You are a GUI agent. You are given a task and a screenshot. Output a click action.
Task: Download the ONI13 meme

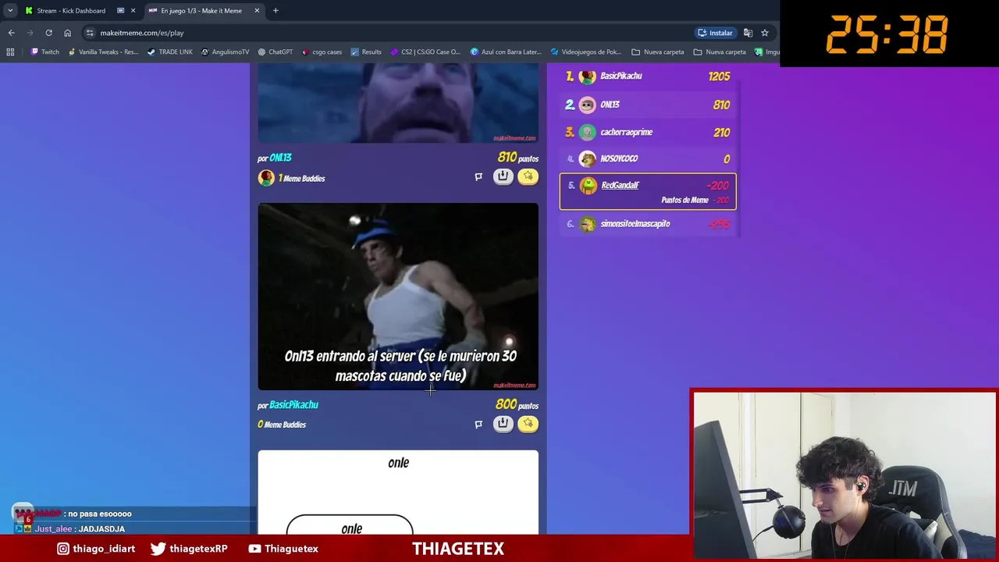coord(503,176)
